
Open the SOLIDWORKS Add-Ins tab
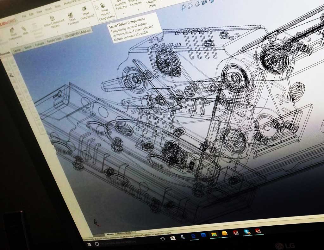click(x=78, y=34)
